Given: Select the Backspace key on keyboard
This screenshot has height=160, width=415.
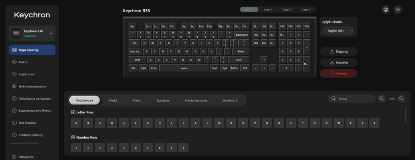Looking at the screenshot, I should click(242, 35).
